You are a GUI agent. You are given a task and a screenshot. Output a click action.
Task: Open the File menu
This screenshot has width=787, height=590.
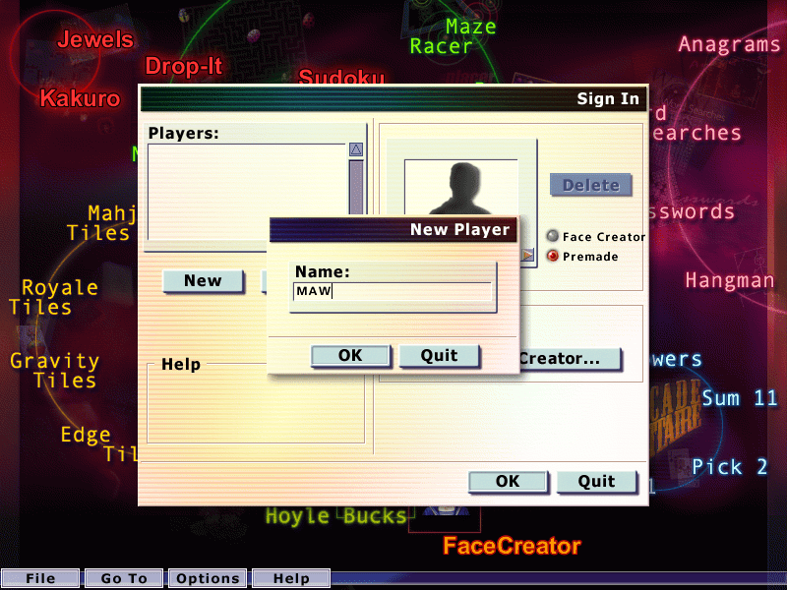point(40,578)
